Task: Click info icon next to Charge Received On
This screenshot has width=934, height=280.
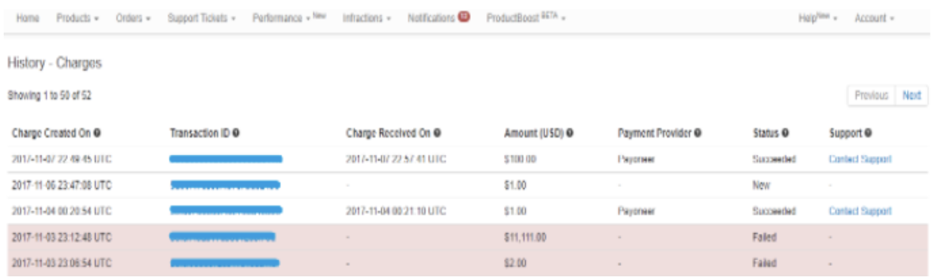Action: [x=437, y=133]
